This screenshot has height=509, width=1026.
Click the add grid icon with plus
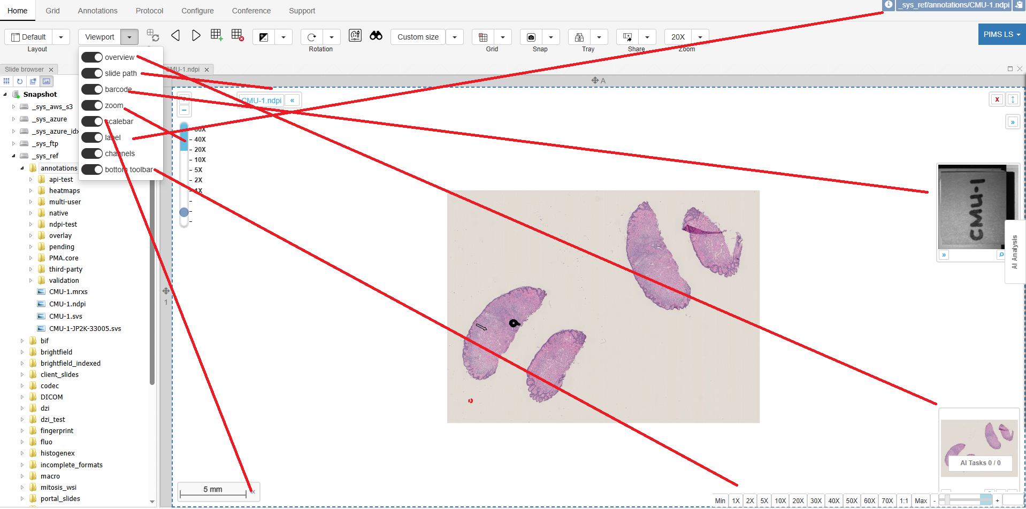click(217, 35)
